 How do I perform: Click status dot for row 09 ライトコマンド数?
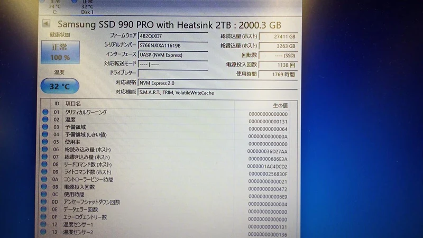[x=44, y=171]
